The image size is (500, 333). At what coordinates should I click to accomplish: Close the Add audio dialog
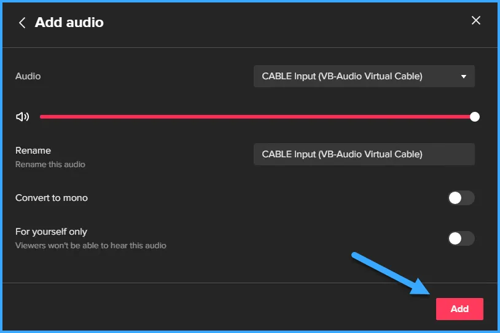coord(476,20)
